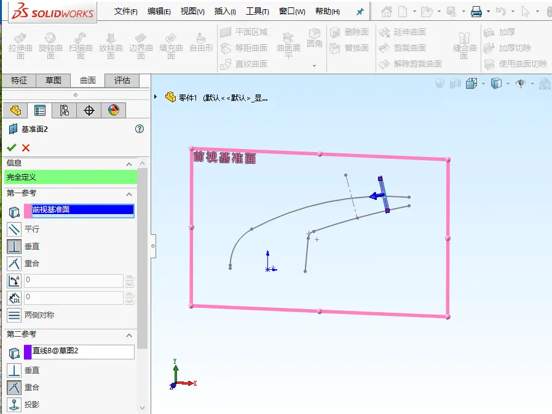Select the purple second reference color swatch

point(28,352)
